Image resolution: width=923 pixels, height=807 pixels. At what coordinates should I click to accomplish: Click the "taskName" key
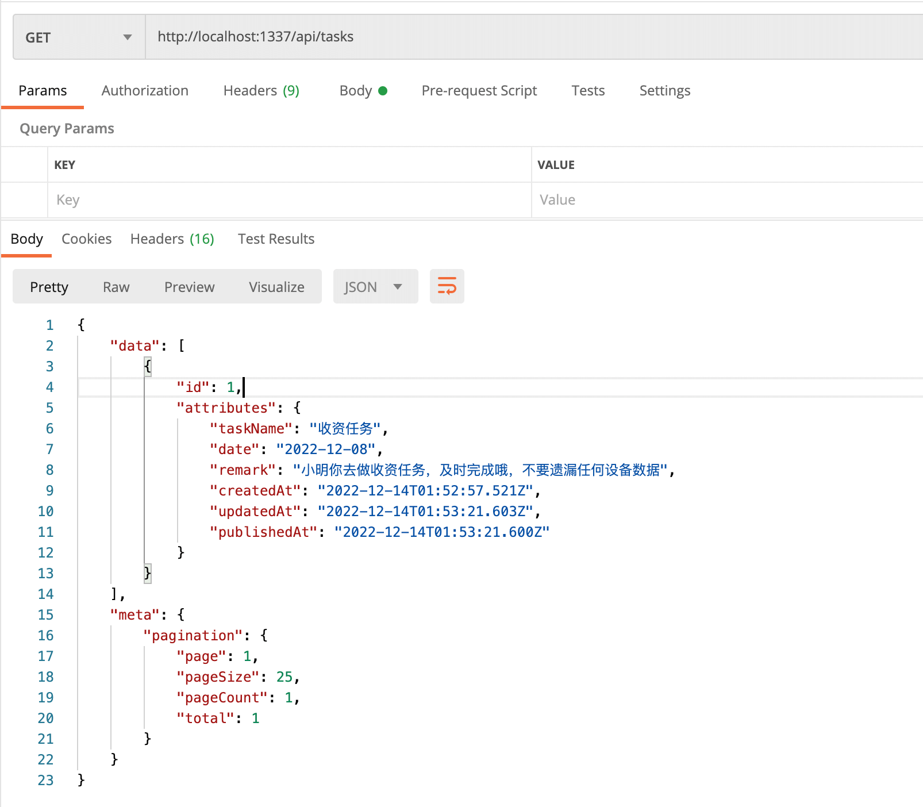click(251, 429)
